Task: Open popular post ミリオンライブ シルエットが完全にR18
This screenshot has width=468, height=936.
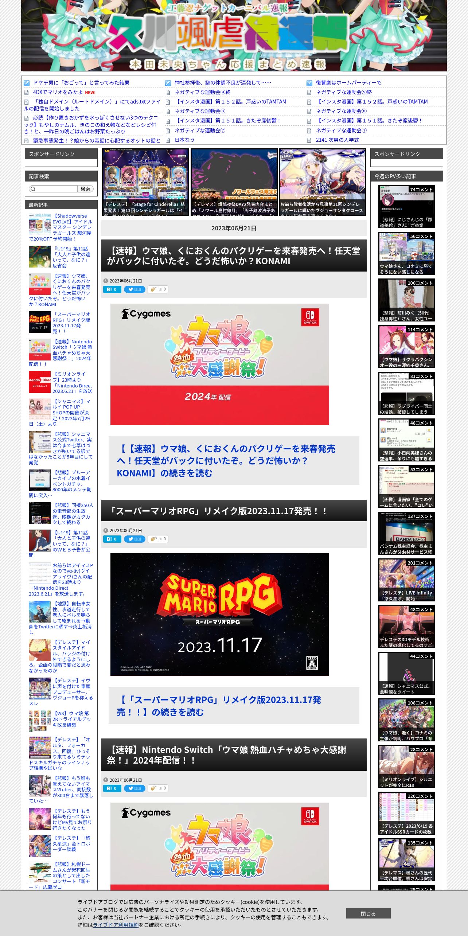Action: pos(407,767)
